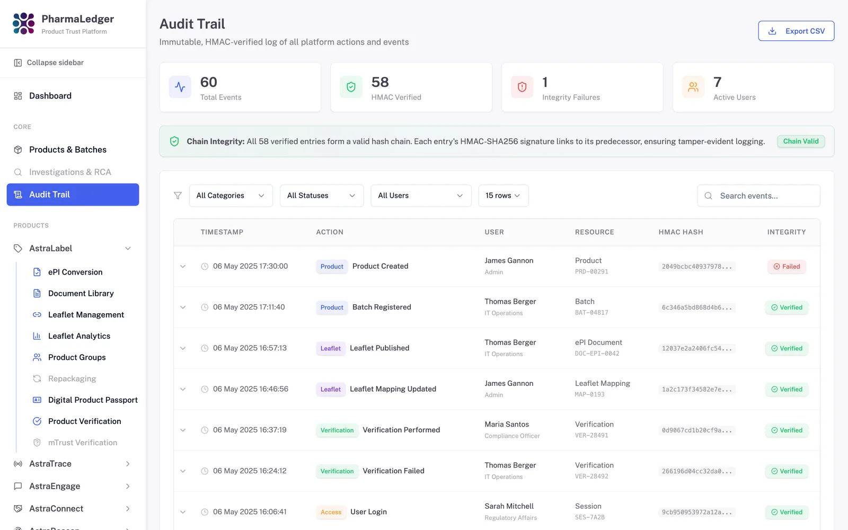Click the ePI Conversion file icon

click(37, 272)
